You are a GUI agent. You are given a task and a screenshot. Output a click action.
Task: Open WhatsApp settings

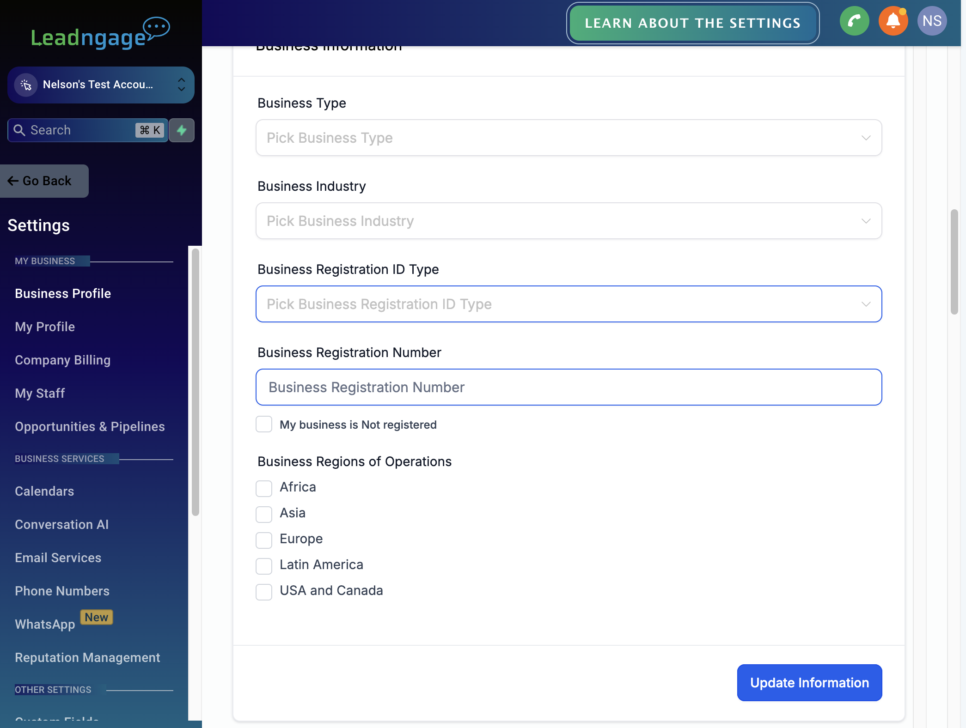[45, 624]
